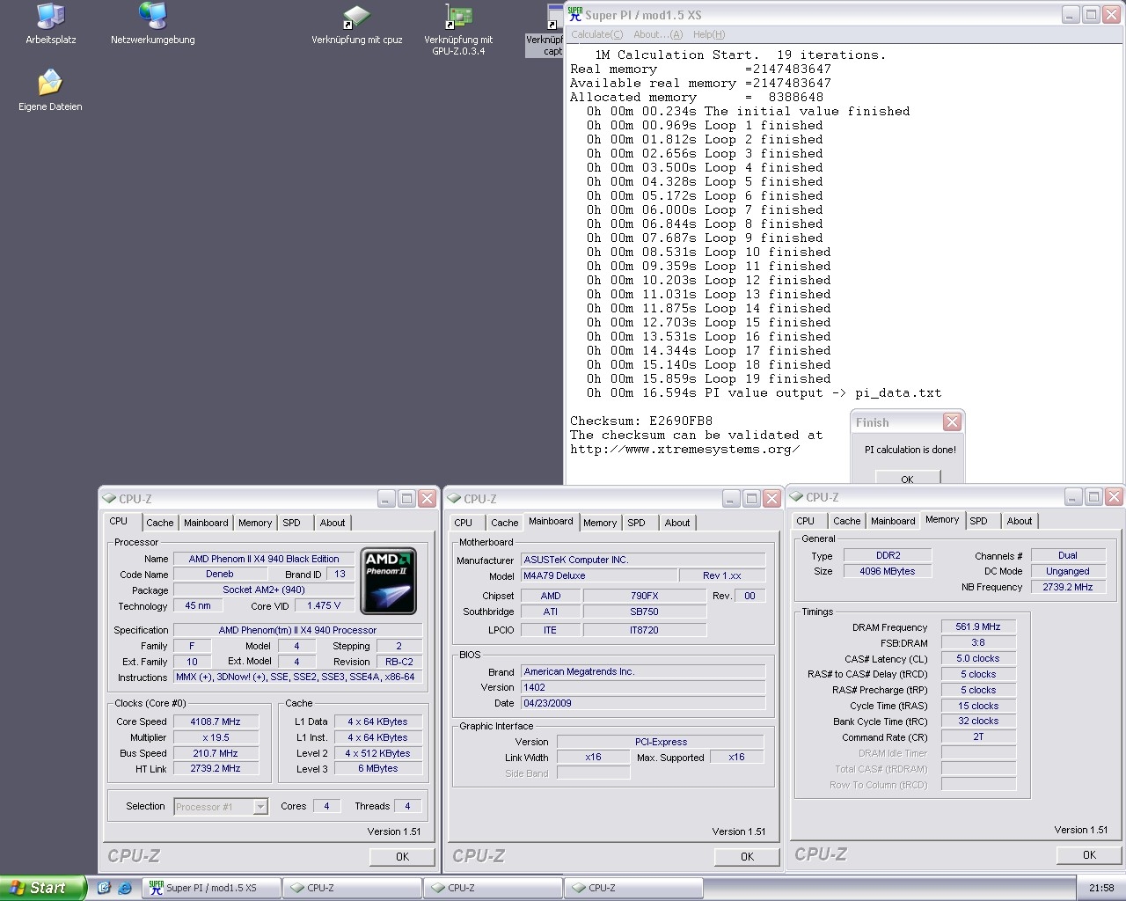Click the CAS# Latency 5.0 clocks value
The height and width of the screenshot is (901, 1126).
978,658
